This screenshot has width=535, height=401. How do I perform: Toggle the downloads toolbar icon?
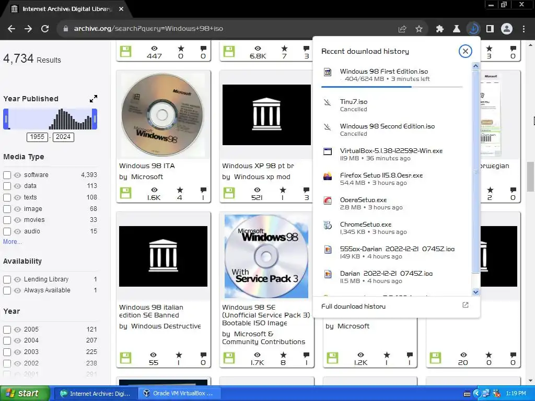(473, 29)
